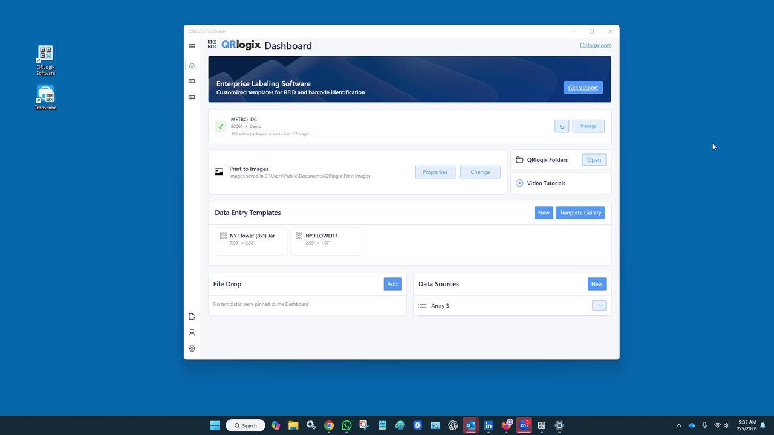The image size is (774, 435).
Task: Click the QRlogix Folders folder icon
Action: 519,160
